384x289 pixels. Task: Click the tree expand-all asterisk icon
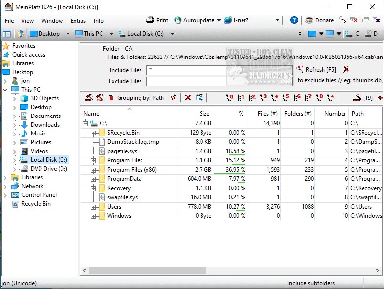(331, 97)
